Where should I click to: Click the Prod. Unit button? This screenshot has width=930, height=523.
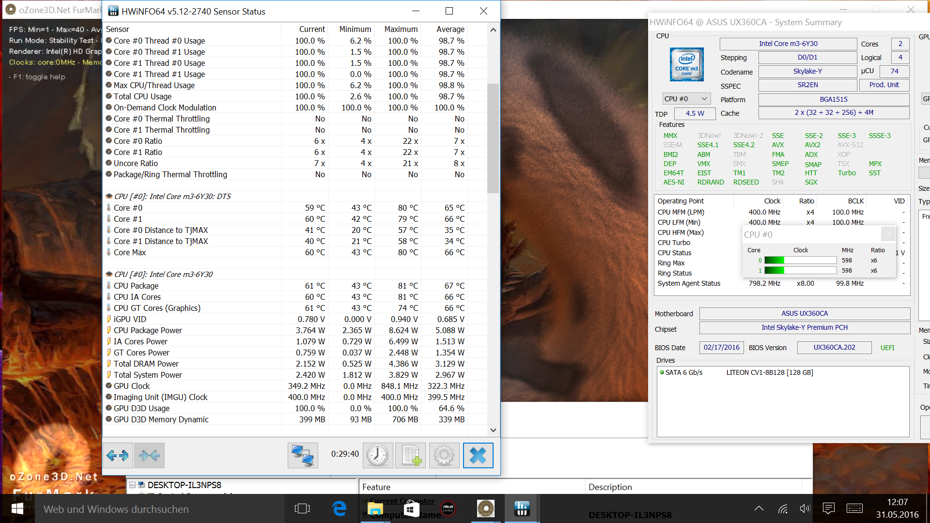click(x=883, y=85)
